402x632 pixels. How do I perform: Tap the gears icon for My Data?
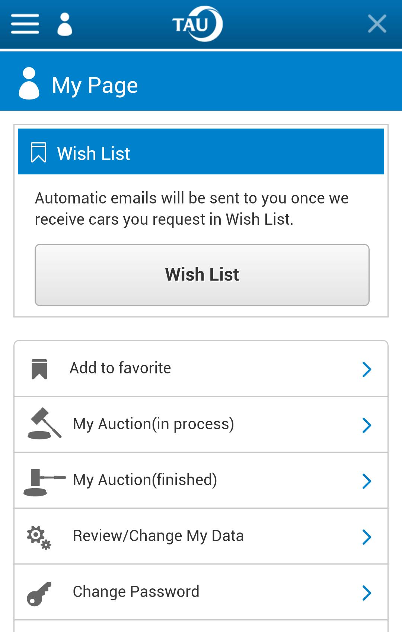coord(39,537)
